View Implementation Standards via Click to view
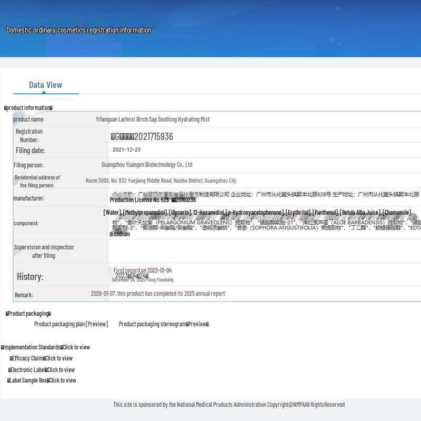 (x=76, y=347)
